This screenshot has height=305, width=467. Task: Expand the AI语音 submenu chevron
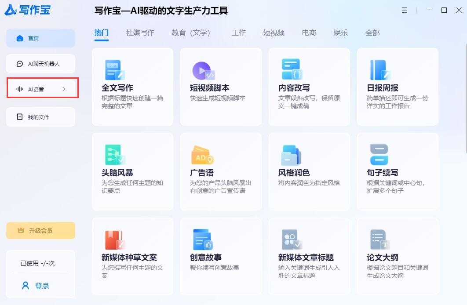[x=64, y=89]
